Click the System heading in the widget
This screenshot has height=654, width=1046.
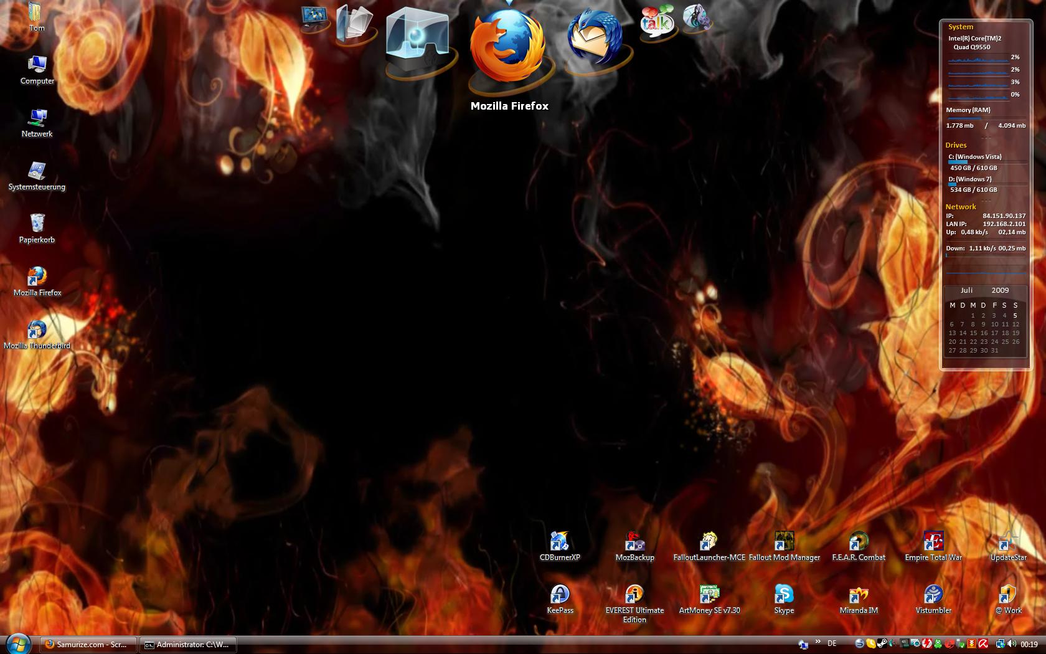[961, 27]
